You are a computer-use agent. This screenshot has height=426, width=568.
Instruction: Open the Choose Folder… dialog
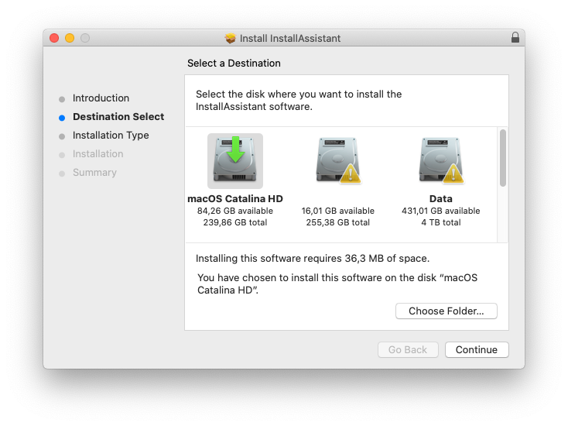(x=446, y=311)
